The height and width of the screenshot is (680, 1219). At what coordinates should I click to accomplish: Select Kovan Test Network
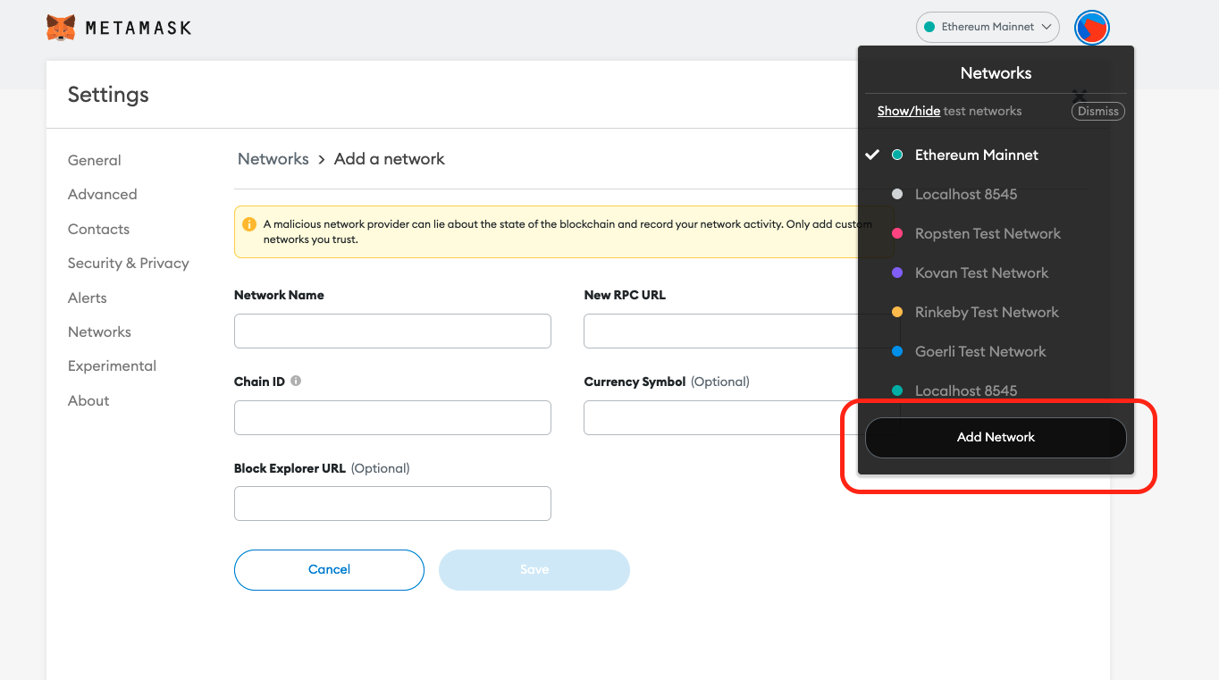(x=996, y=273)
